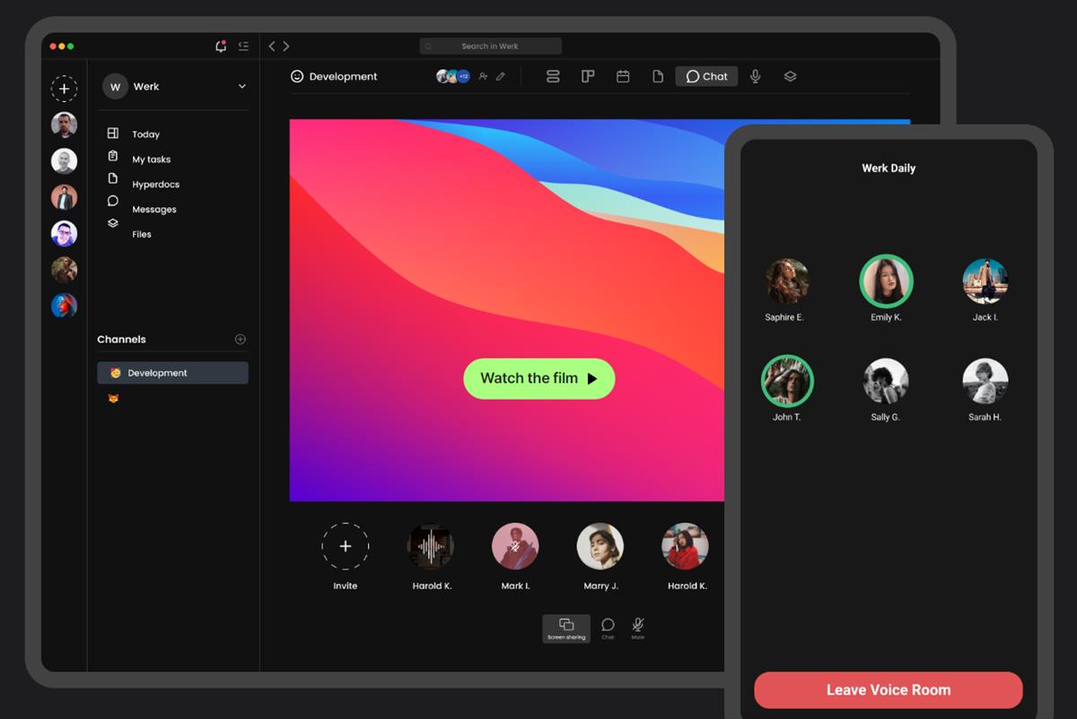Select Emily K.'s avatar in Werk Daily
Screen dimensions: 1077x719
pos(886,282)
